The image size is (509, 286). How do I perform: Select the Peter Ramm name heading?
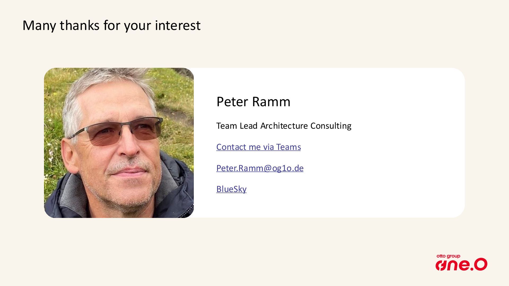coord(253,102)
